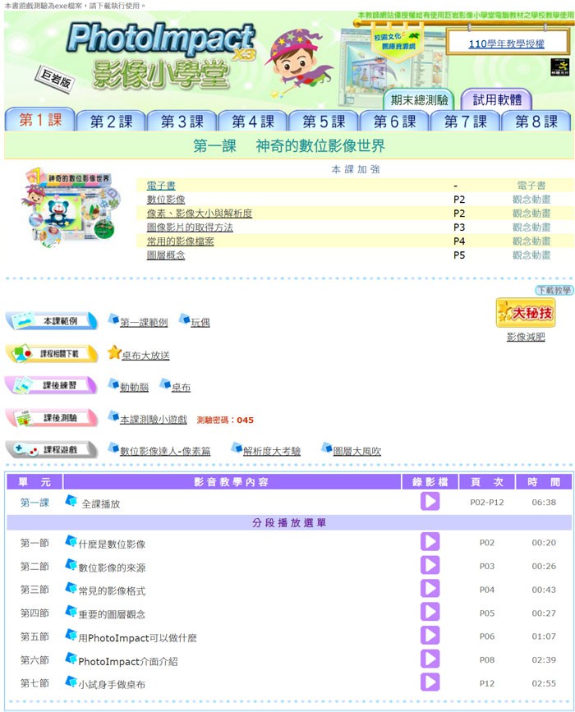Viewport: 575px width, 712px height.
Task: Switch to the 第2課 tab
Action: [111, 122]
